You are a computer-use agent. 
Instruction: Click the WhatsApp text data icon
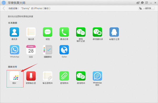point(14,50)
